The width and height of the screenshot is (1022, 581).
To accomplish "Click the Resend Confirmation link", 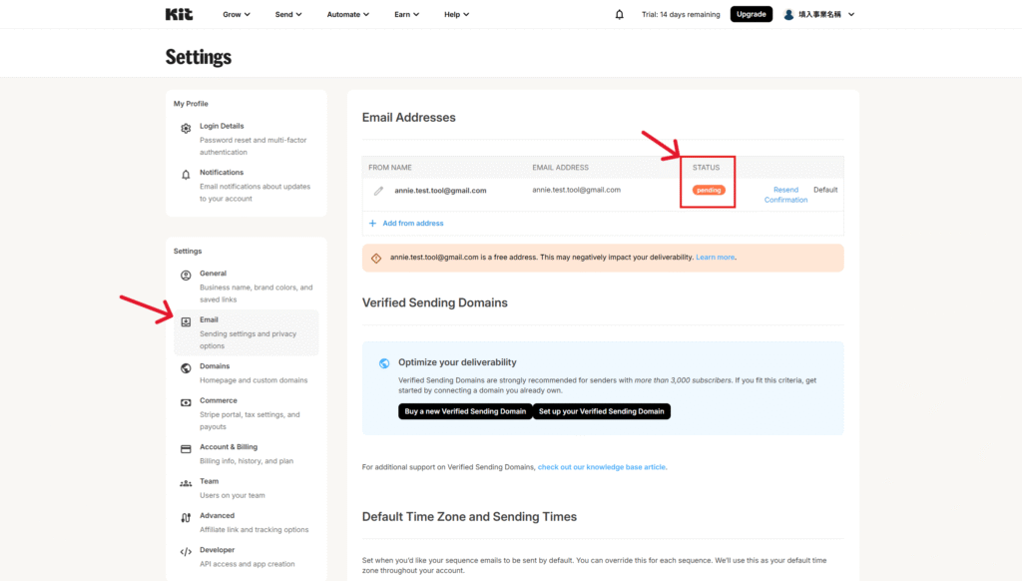I will coord(785,195).
